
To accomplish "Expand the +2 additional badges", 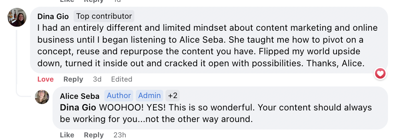I will point(173,95).
